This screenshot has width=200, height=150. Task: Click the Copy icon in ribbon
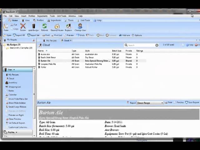[x=14, y=29]
